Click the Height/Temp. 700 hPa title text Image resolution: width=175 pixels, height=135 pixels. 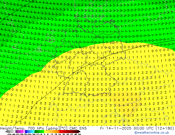point(22,128)
